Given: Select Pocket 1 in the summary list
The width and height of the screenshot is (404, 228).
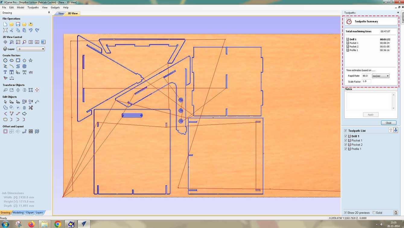Looking at the screenshot, I should pos(354,43).
